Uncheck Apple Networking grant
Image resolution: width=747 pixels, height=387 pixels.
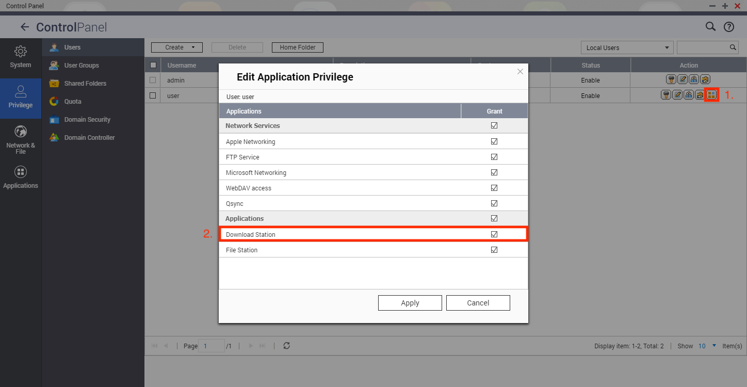pyautogui.click(x=494, y=141)
